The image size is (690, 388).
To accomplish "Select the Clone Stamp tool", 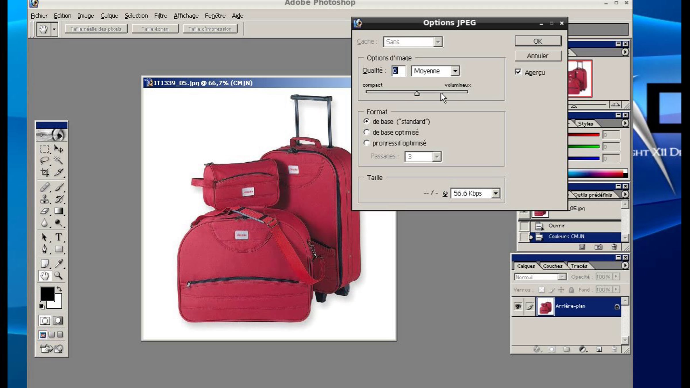I will [45, 199].
